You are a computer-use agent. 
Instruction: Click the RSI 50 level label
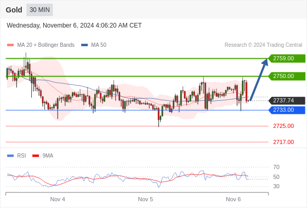point(276,177)
